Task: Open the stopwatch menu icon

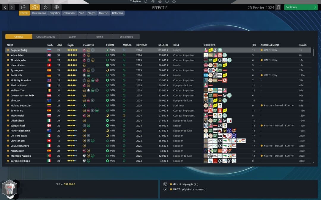Action: (x=45, y=7)
